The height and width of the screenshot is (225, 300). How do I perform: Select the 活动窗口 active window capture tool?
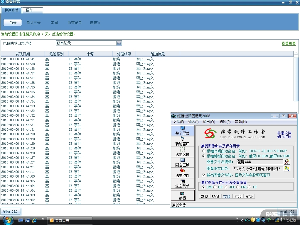point(182,141)
